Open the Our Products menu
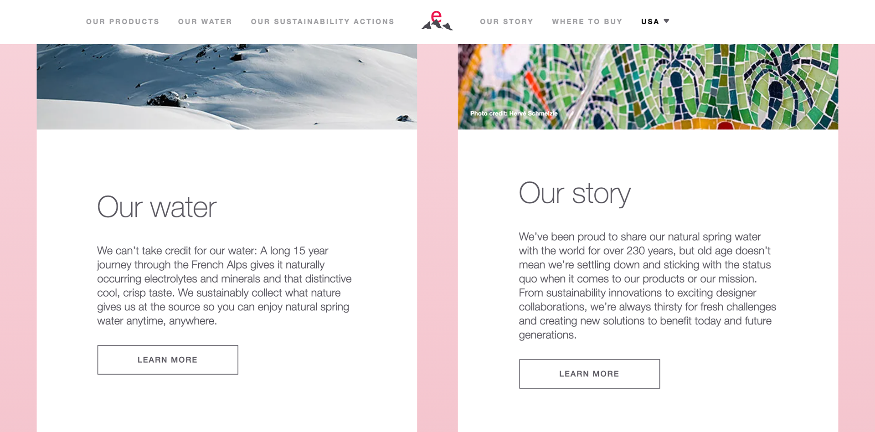Screen dimensions: 875x432 (123, 21)
